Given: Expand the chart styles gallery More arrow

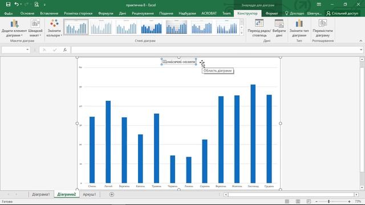Looking at the screenshot, I should [242, 33].
